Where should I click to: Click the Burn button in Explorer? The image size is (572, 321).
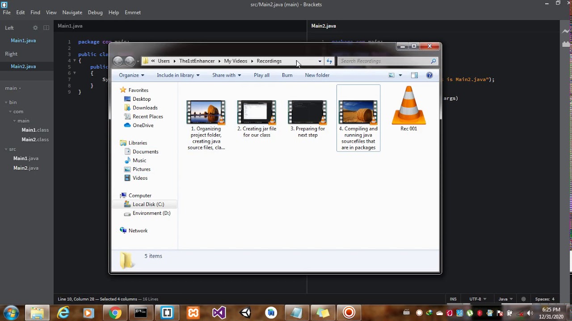tap(287, 75)
